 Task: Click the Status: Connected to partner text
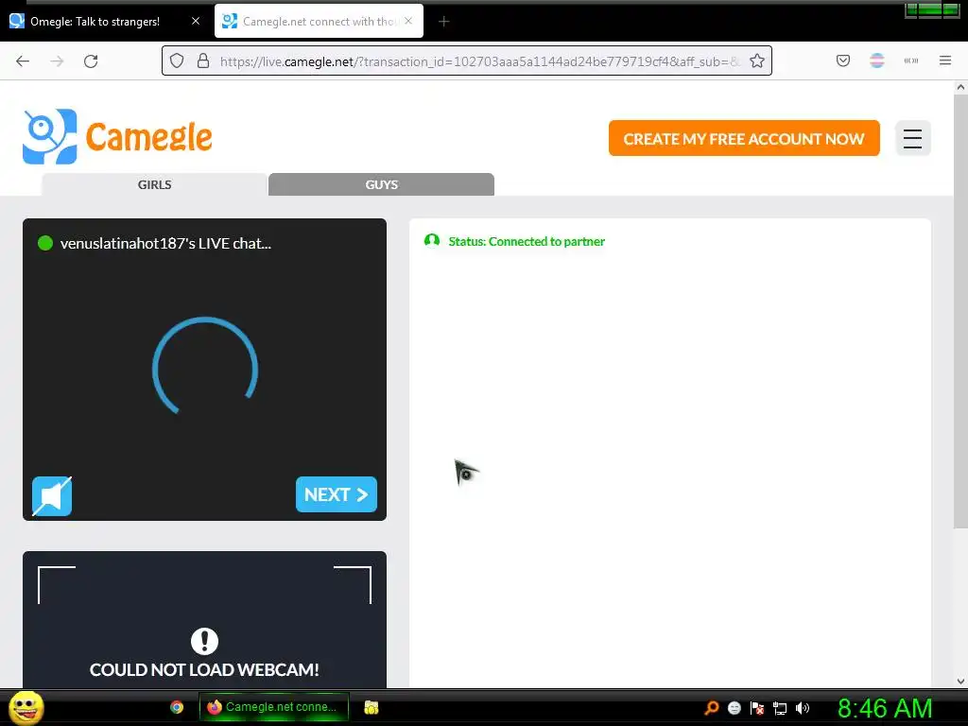pyautogui.click(x=527, y=241)
